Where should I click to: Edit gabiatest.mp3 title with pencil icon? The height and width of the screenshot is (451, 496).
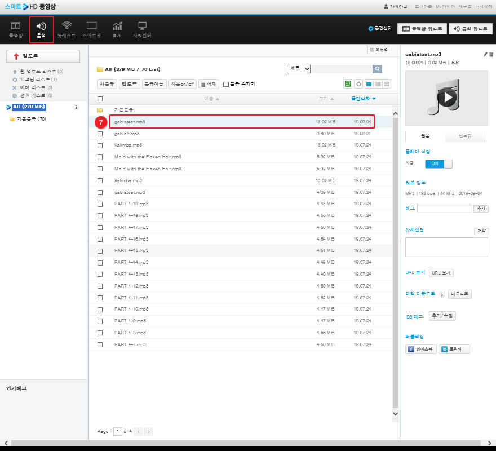tap(485, 54)
